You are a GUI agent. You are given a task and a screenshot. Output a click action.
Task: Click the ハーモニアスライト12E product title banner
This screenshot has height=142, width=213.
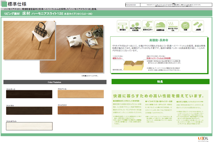point(106,13)
